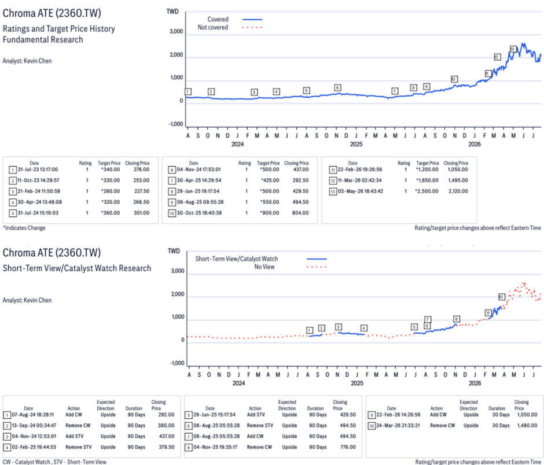Click closing price 276.00
Viewport: 544px width, 465px height.
click(x=142, y=169)
